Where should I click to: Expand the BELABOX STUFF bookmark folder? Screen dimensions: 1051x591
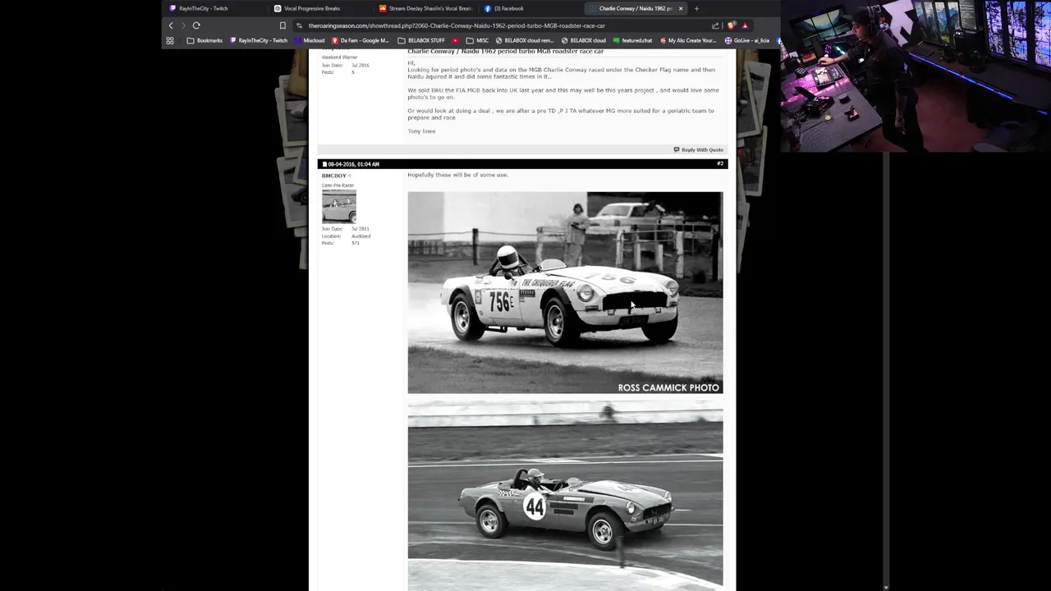pos(421,40)
